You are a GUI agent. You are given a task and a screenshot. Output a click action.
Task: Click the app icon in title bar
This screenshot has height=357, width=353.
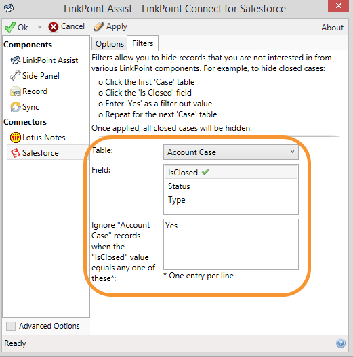9,8
